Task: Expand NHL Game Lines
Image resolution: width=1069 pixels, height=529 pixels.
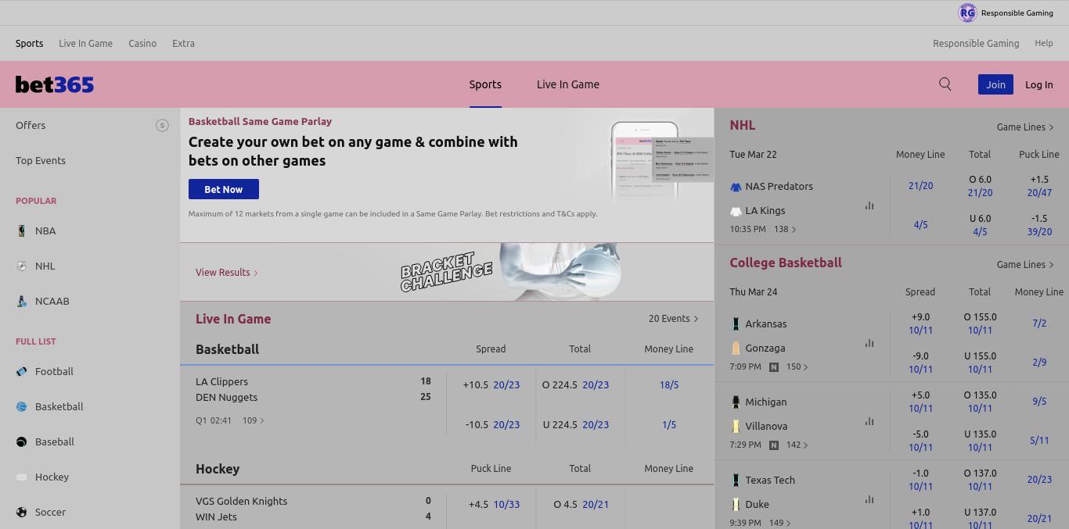Action: click(x=1025, y=127)
